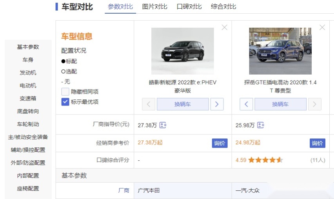Viewport: 334px width, 199px height.
Task: Click right arrow under 皓影新能源
Action: [x=217, y=104]
